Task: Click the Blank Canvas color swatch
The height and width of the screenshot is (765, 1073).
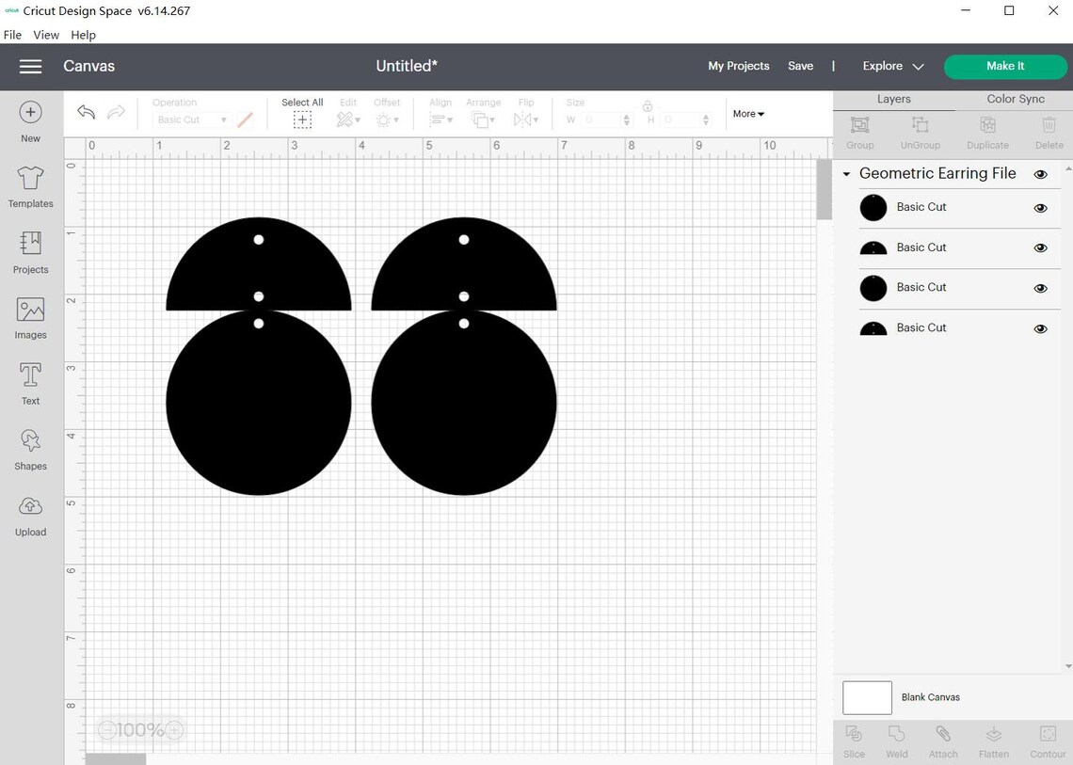Action: [x=866, y=697]
